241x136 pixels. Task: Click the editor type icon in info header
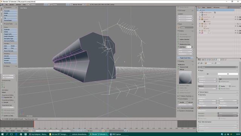(2, 5)
